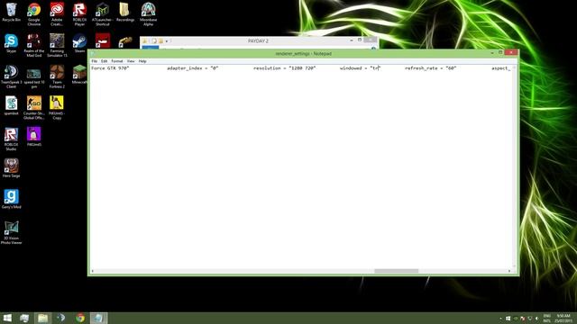Select the Moonbase Alpha desktop icon

click(x=148, y=14)
